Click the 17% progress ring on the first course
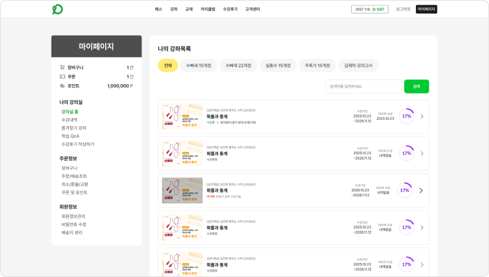489x277 pixels. click(406, 116)
